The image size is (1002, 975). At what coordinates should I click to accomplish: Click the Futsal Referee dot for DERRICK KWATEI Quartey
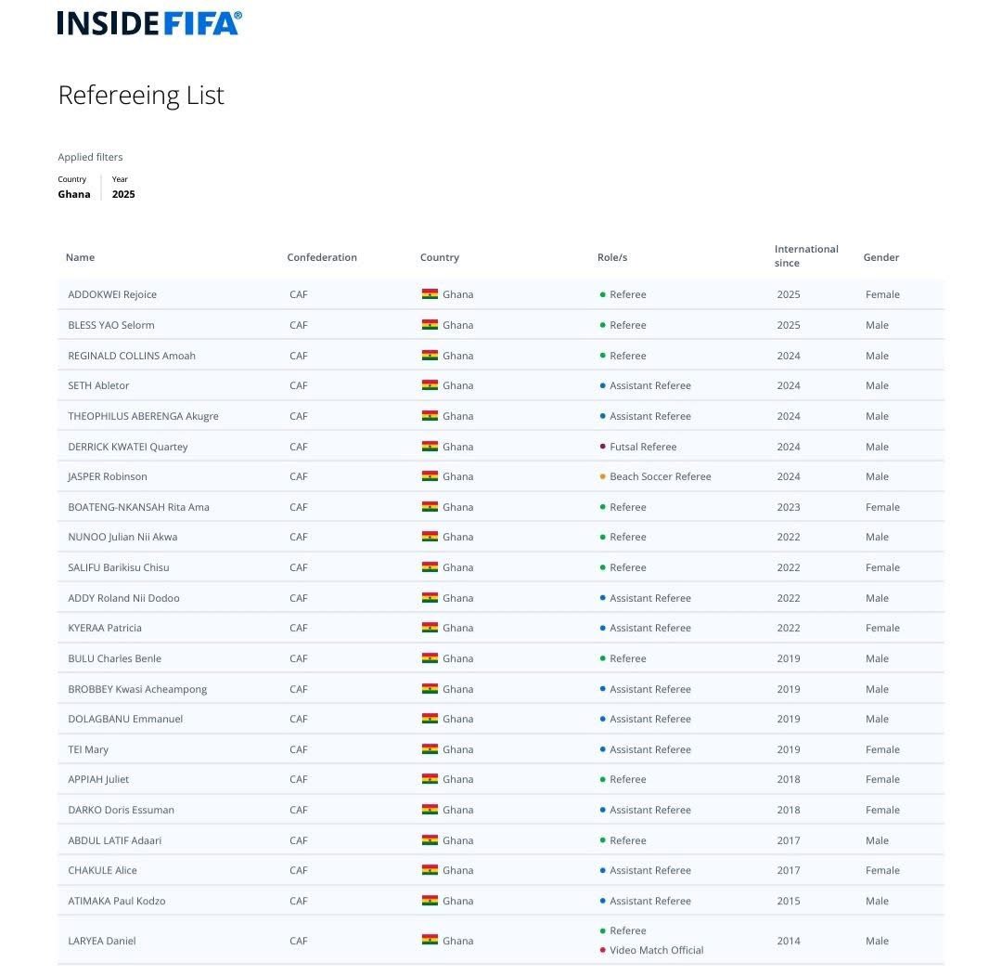pos(602,447)
